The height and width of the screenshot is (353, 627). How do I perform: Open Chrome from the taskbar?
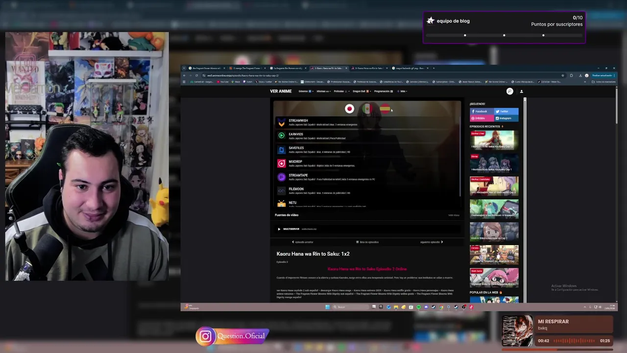[x=441, y=307]
